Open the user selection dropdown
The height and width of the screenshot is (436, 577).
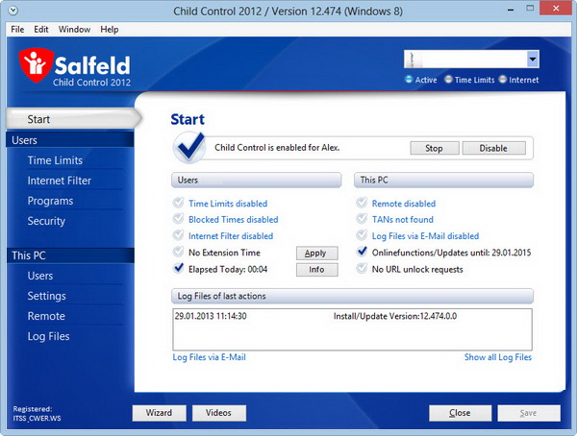(532, 60)
